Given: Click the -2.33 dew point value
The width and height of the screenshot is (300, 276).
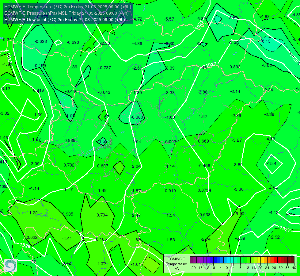Looking at the screenshot, I should tap(105, 43).
